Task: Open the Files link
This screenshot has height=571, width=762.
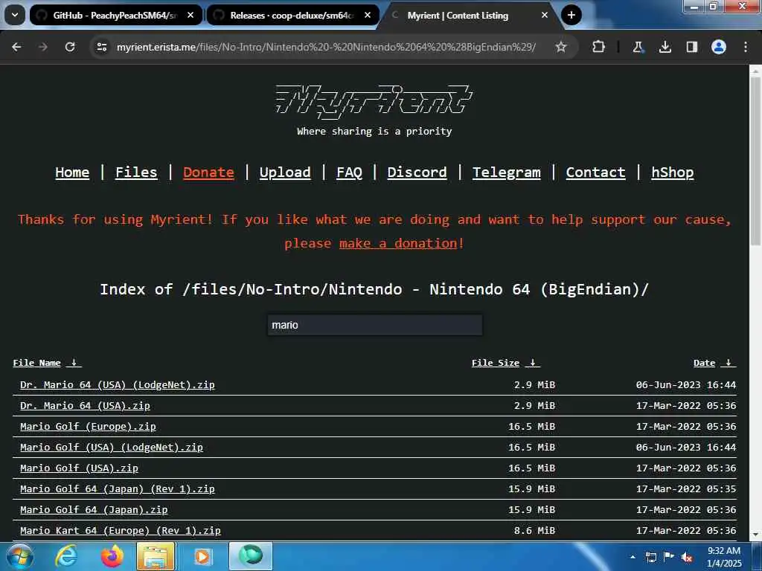Action: click(136, 172)
